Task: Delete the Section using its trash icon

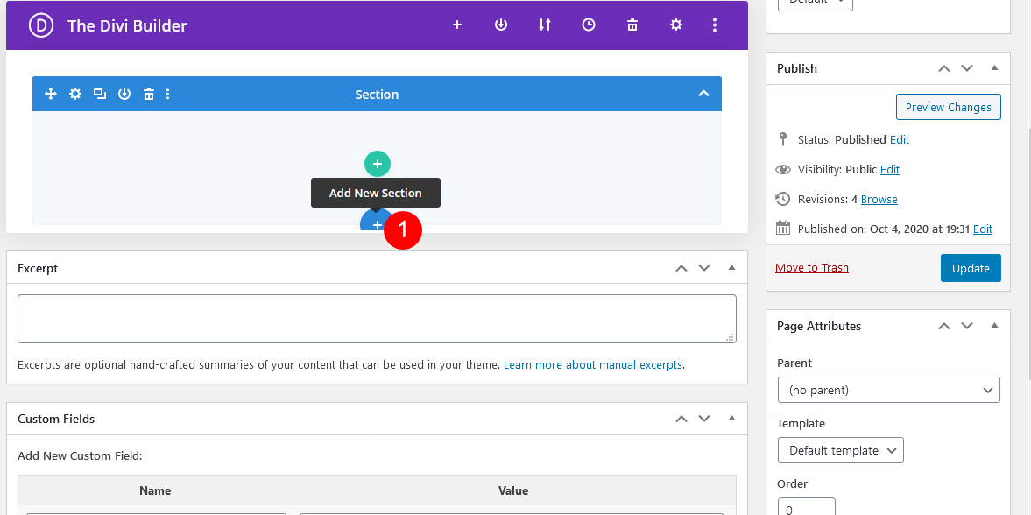Action: click(149, 94)
